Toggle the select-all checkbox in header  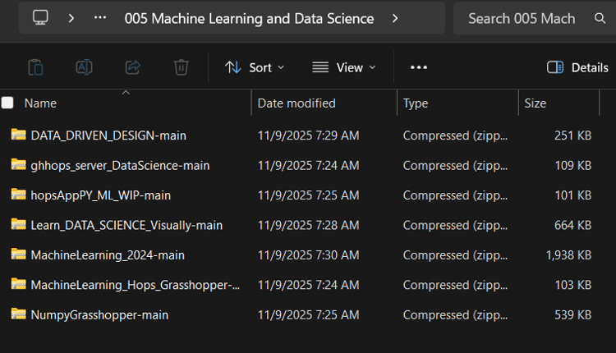point(7,103)
